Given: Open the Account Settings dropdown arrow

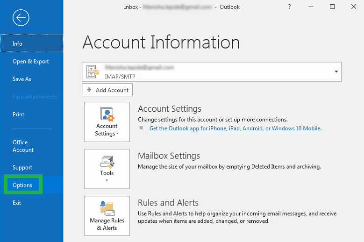Looking at the screenshot, I should [117, 134].
